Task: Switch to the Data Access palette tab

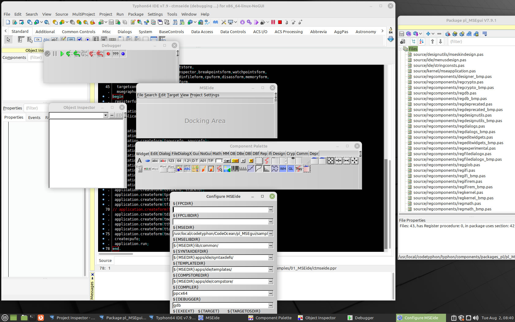Action: 202,32
